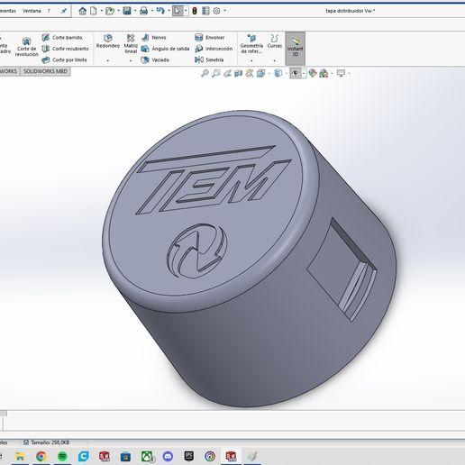Open Discord from the taskbar

coord(168,456)
